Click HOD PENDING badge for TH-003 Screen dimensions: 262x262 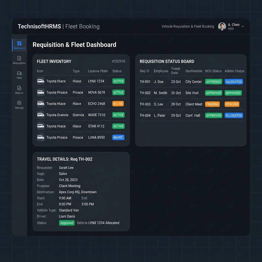pos(212,104)
